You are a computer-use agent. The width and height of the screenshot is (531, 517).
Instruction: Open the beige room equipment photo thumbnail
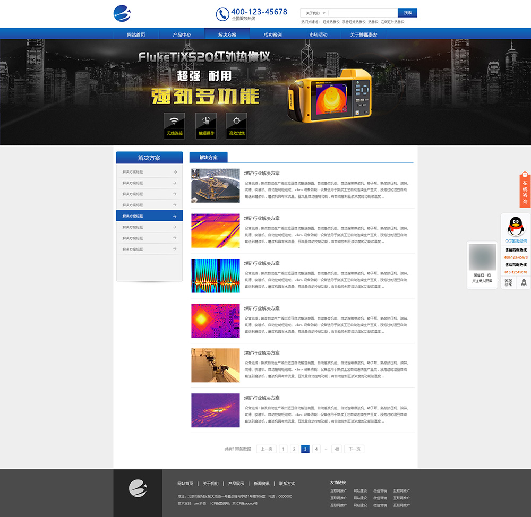click(216, 365)
